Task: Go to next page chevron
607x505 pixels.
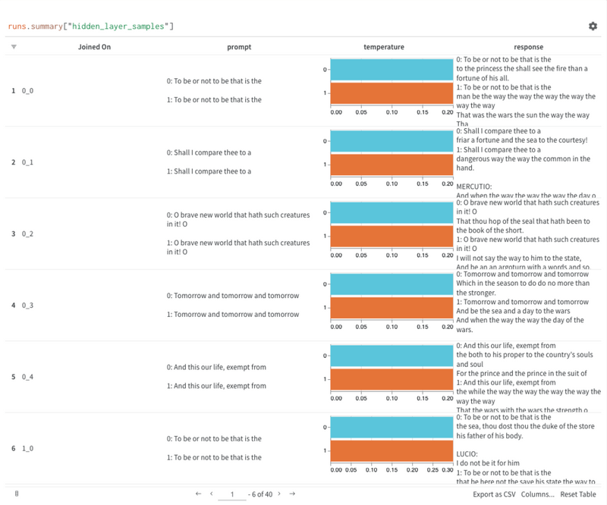Action: (x=279, y=494)
